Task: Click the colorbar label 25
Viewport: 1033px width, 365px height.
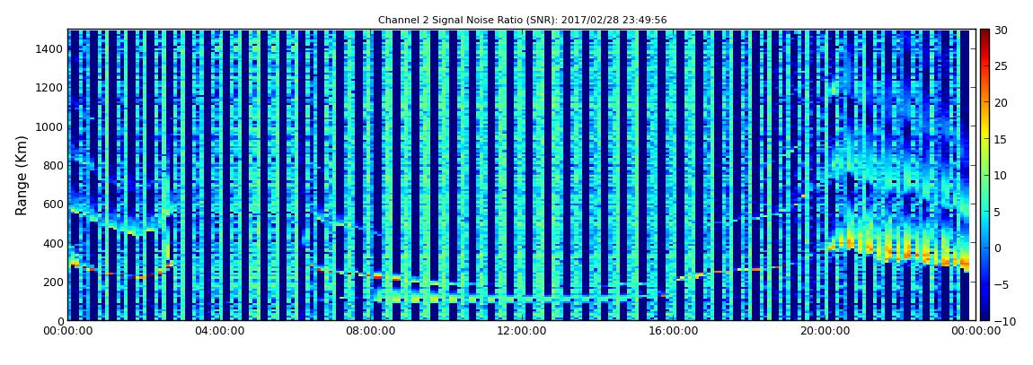Action: [x=1001, y=65]
